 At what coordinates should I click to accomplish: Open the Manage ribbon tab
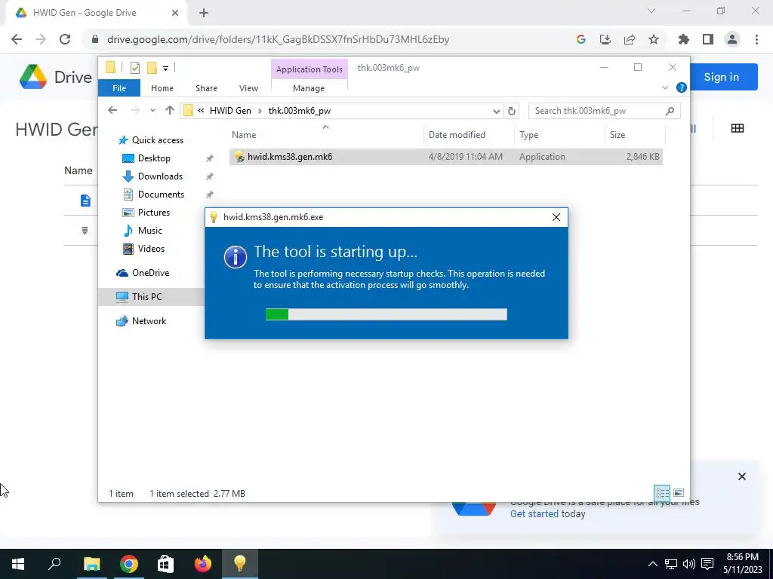pyautogui.click(x=309, y=88)
